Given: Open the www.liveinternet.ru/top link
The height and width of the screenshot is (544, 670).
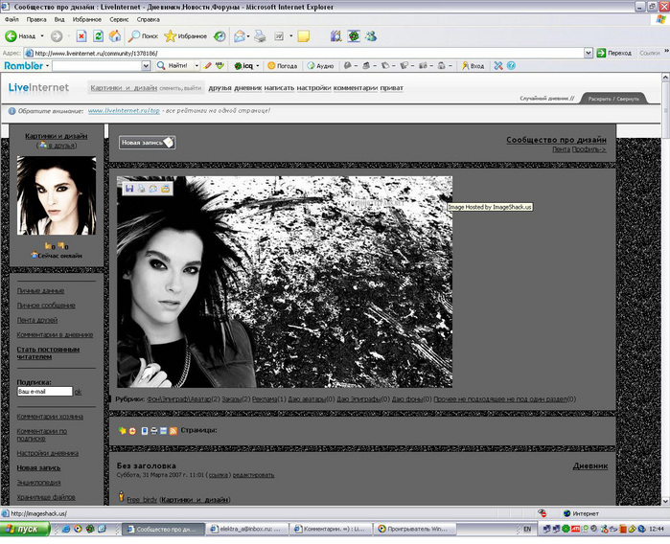Looking at the screenshot, I should pos(124,110).
